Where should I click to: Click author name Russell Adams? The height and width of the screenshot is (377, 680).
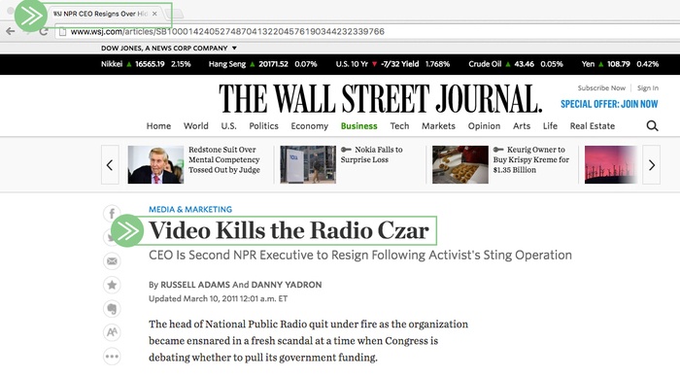pyautogui.click(x=195, y=285)
